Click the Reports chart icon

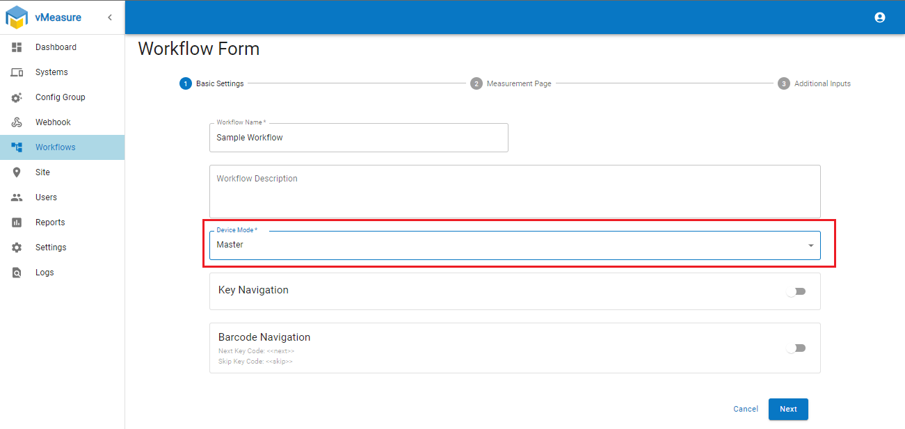click(17, 222)
